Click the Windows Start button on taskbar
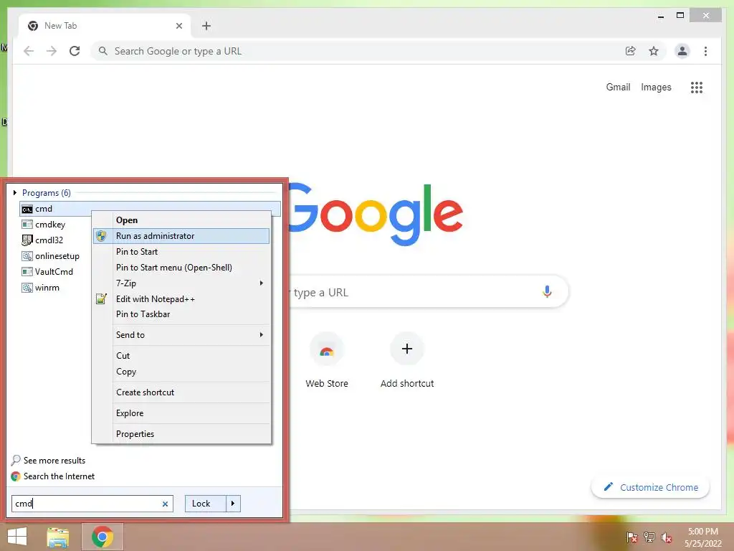Image resolution: width=734 pixels, height=551 pixels. pyautogui.click(x=17, y=537)
